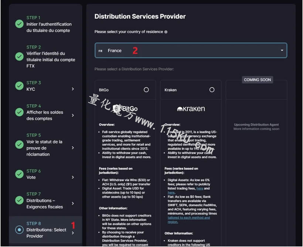
Task: Click the FR country code in selector
Action: (x=101, y=51)
